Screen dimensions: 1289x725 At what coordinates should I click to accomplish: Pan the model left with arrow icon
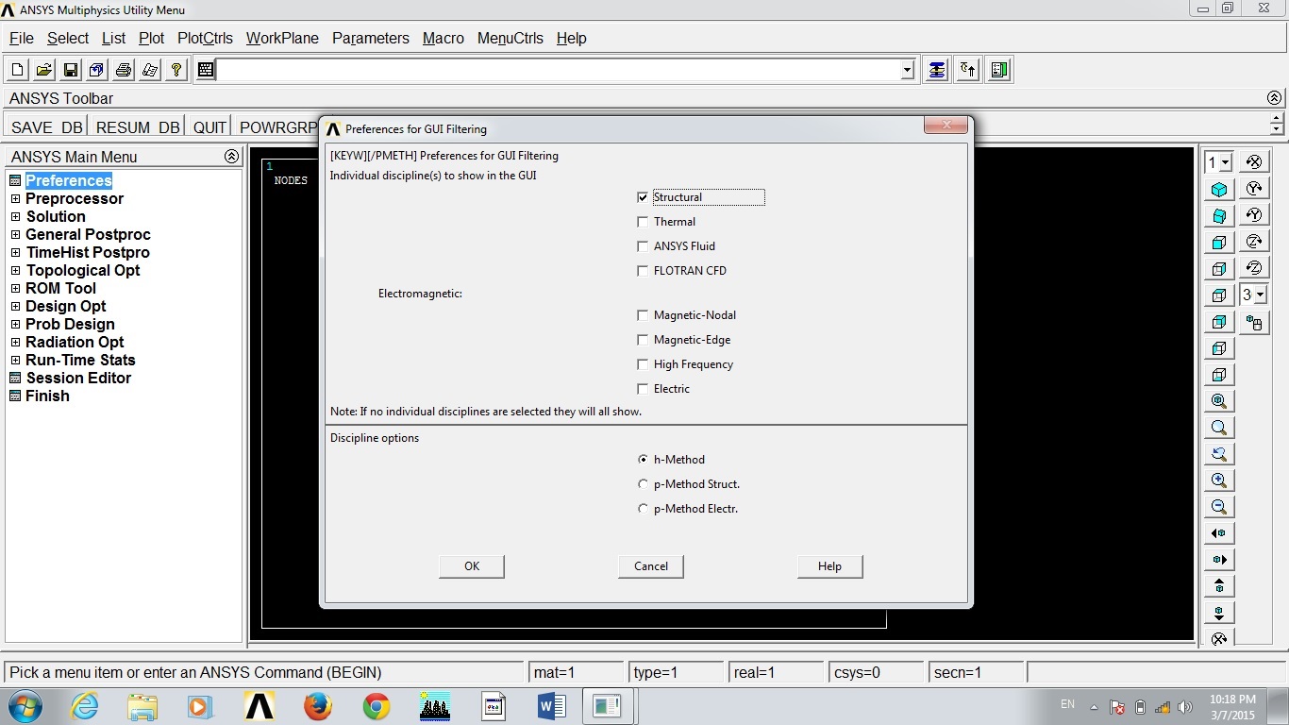click(1219, 532)
